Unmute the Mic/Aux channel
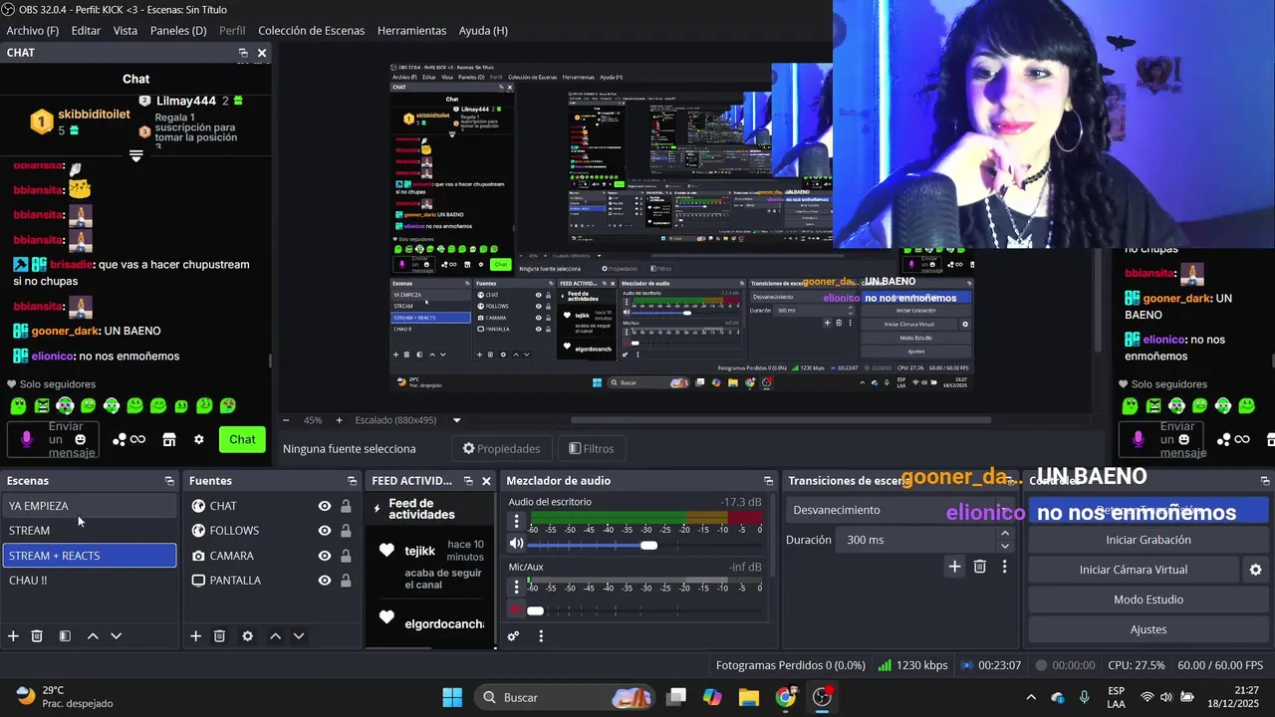Screen dimensions: 1275x717 516,608
